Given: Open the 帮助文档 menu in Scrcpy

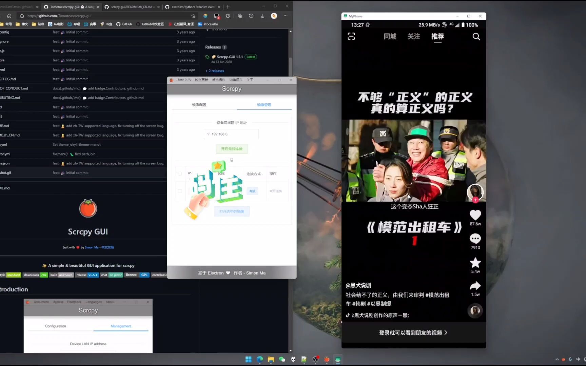Looking at the screenshot, I should tap(184, 80).
